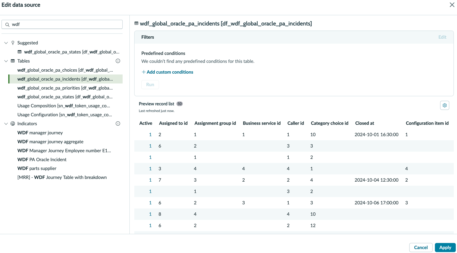Open Active link in the 2024-10-04 row

point(150,180)
